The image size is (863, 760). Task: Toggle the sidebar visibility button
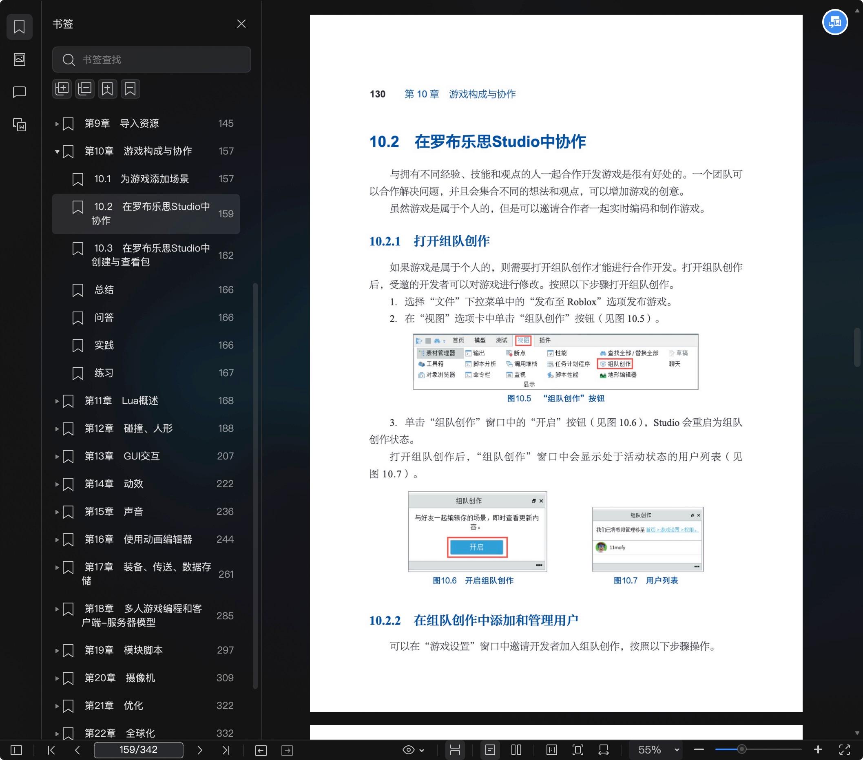click(x=16, y=750)
